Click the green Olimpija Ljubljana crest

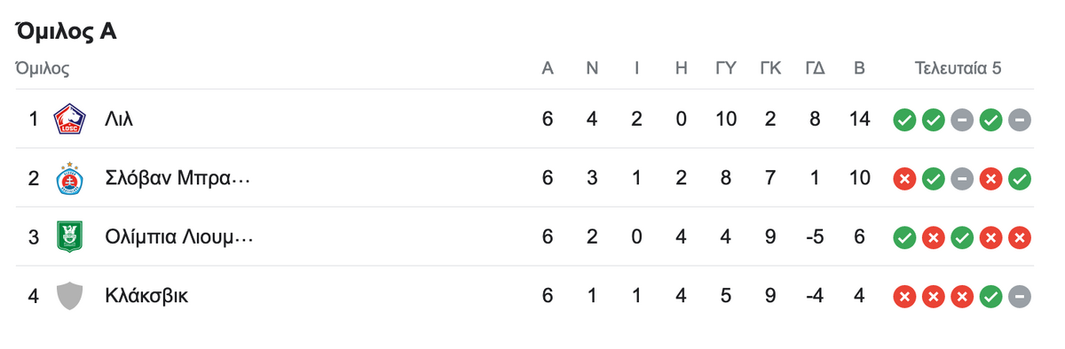(69, 237)
